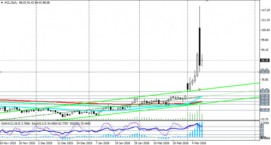
Task: Click the 70 level on the indicator scale
Action: tap(262, 127)
